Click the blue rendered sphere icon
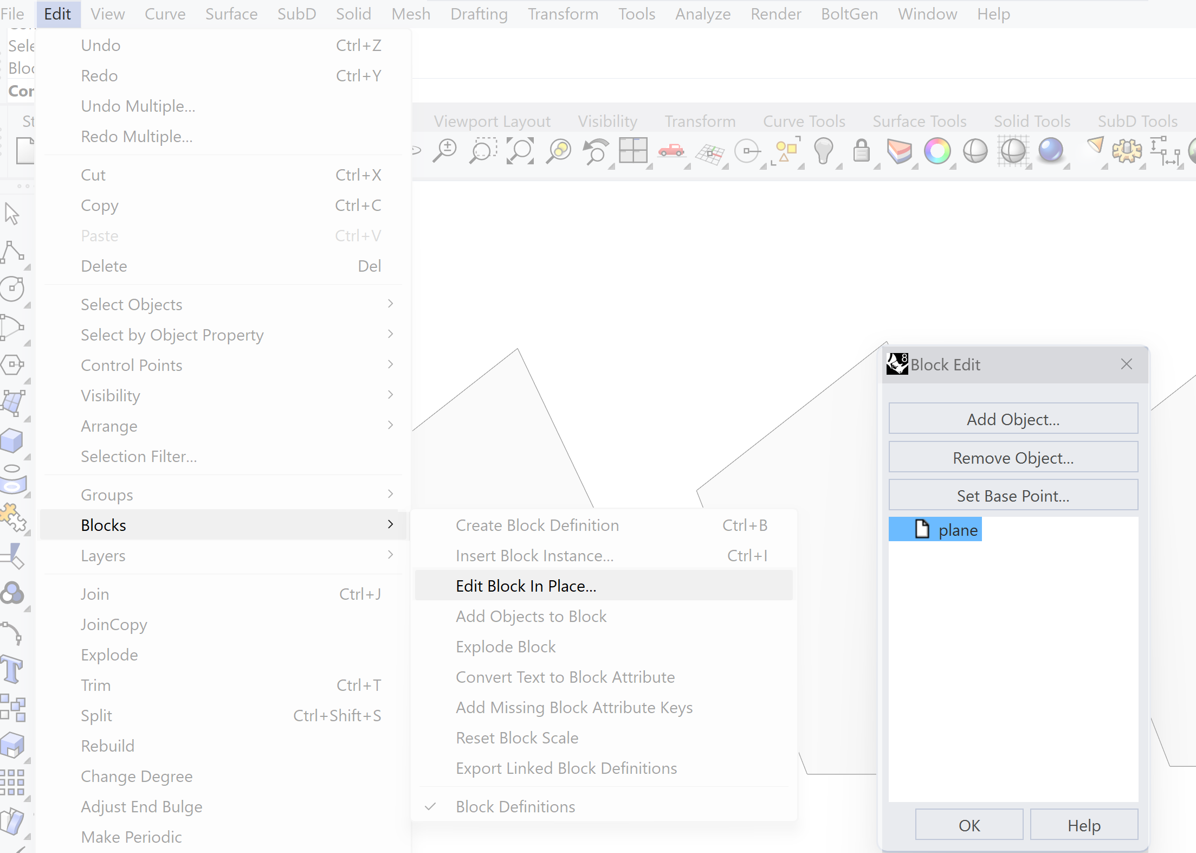 [1051, 150]
